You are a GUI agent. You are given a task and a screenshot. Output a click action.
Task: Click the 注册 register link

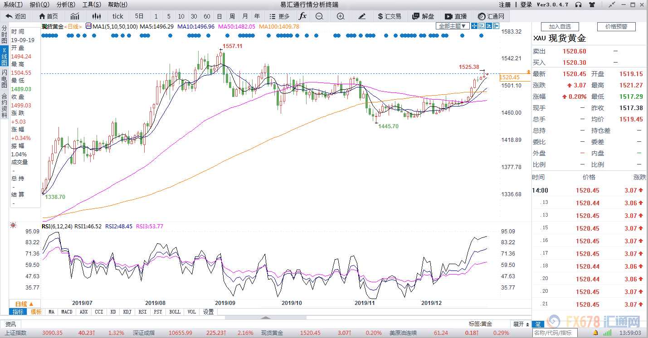coord(505,5)
